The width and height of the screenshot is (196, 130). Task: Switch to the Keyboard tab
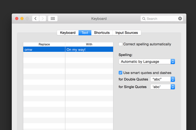[x=68, y=33]
